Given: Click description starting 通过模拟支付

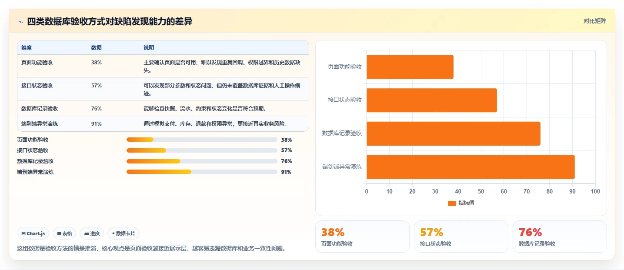Looking at the screenshot, I should click(215, 124).
